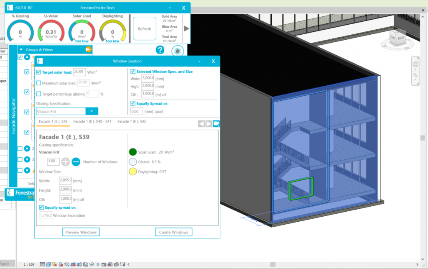The height and width of the screenshot is (269, 428).
Task: Enable the Target percentage glazing checkbox
Action: pos(38,94)
